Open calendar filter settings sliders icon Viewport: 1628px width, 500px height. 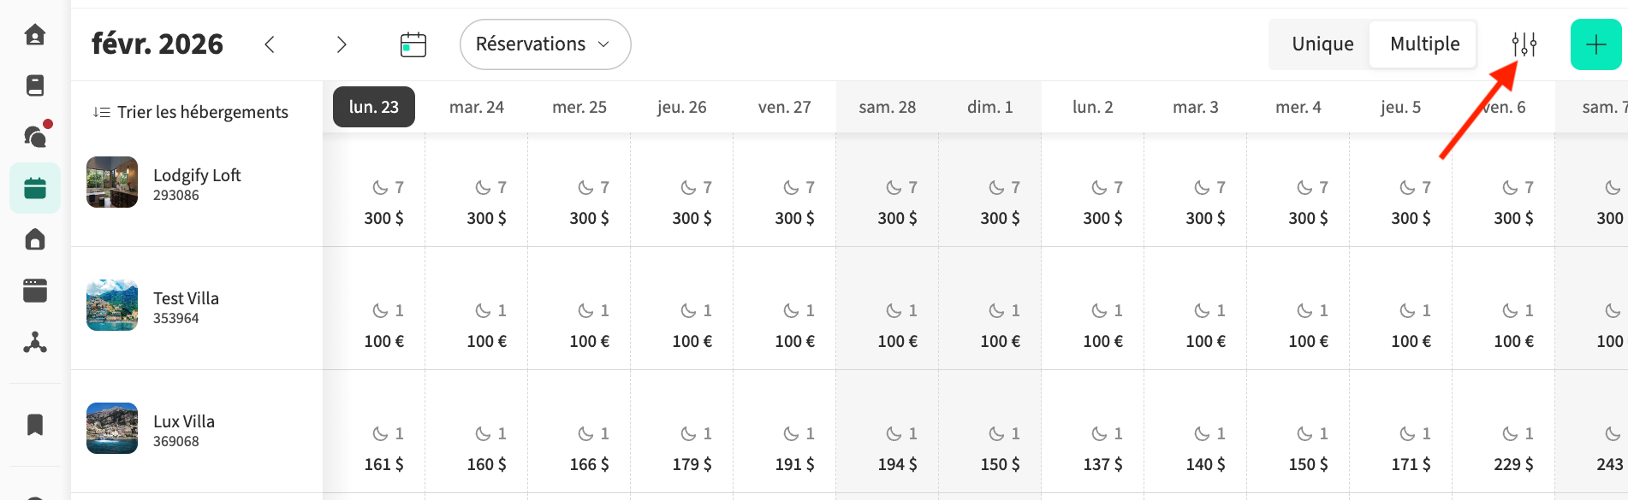pyautogui.click(x=1524, y=44)
